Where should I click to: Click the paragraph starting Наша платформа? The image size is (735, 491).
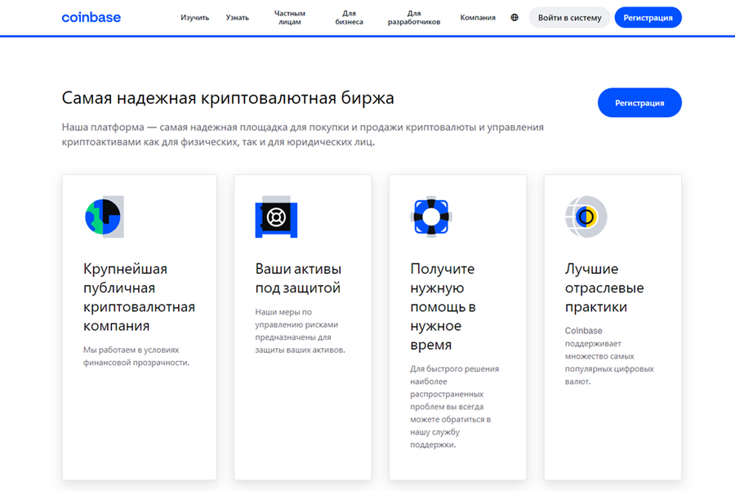click(x=303, y=135)
